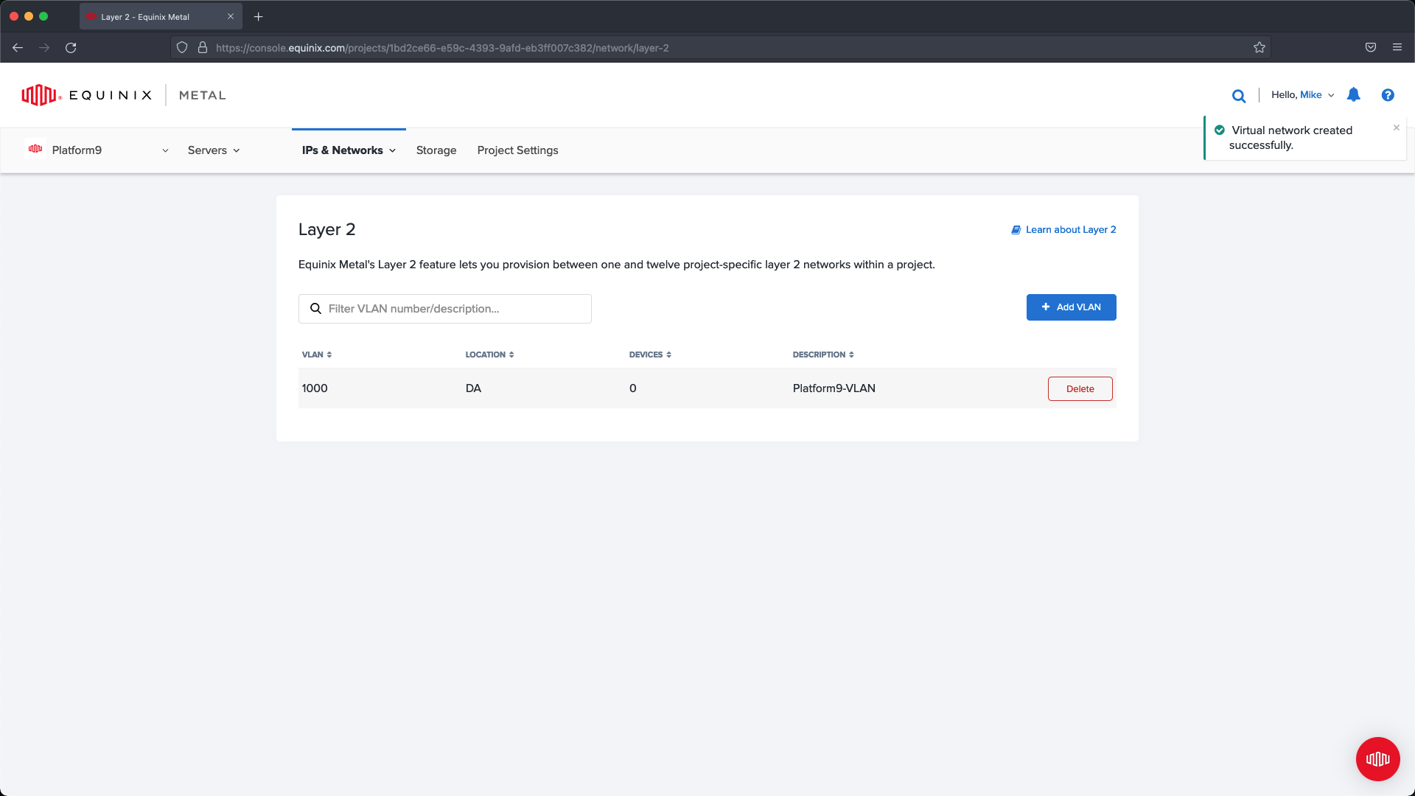Viewport: 1415px width, 796px height.
Task: Open the help question mark icon
Action: point(1388,95)
